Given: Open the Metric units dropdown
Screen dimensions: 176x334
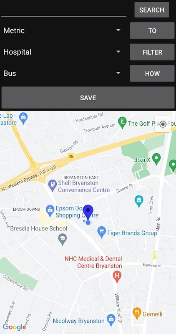Looking at the screenshot, I should coord(63,30).
